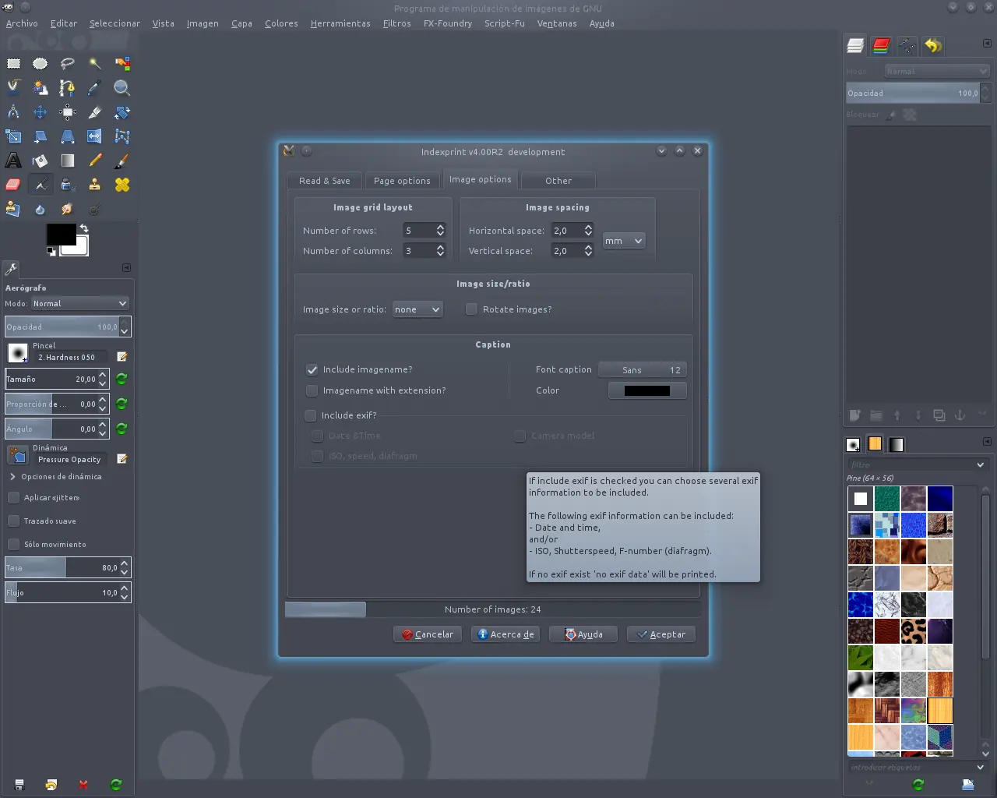
Task: Switch to Page options tab
Action: pyautogui.click(x=402, y=181)
